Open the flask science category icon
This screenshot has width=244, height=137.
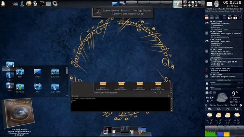[x=22, y=4]
